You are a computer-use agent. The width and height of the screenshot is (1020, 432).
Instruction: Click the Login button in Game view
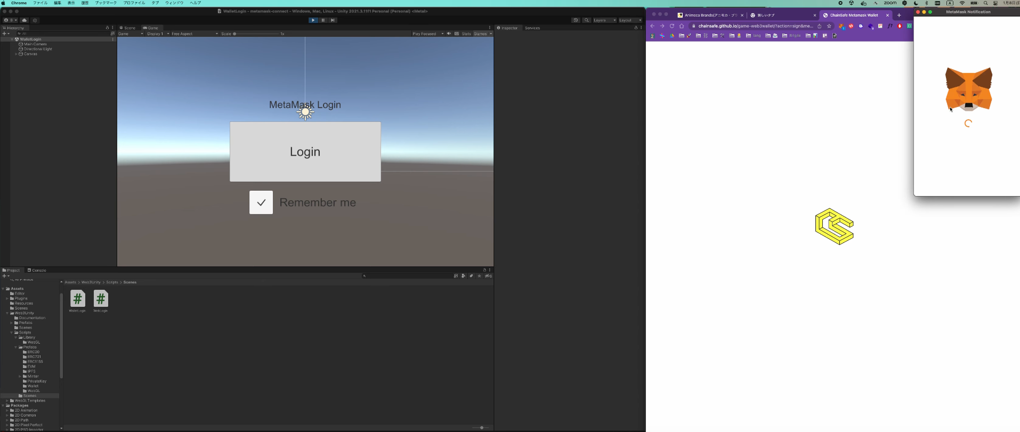(x=305, y=152)
